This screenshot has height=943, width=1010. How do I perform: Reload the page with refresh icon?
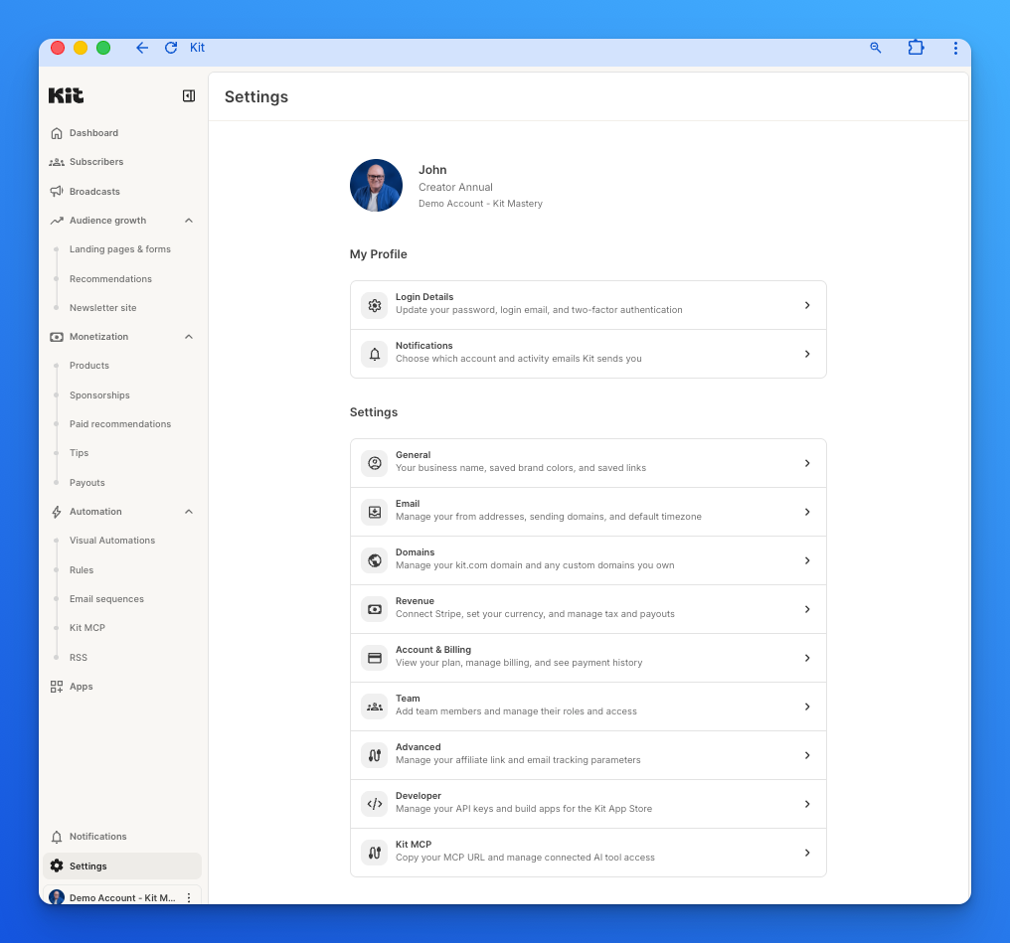click(x=171, y=48)
